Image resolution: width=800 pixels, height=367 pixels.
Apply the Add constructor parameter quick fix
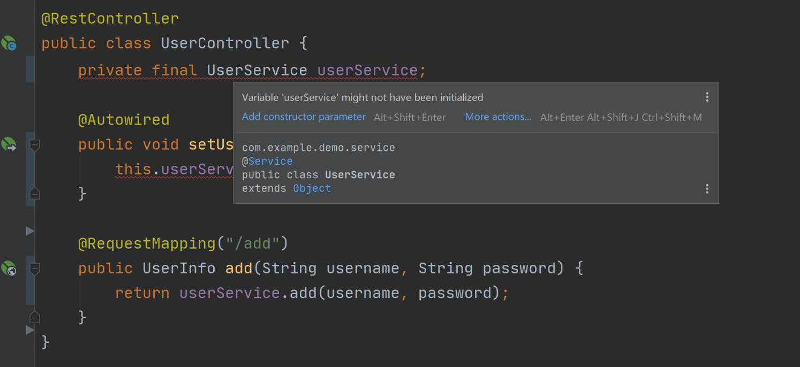(304, 117)
